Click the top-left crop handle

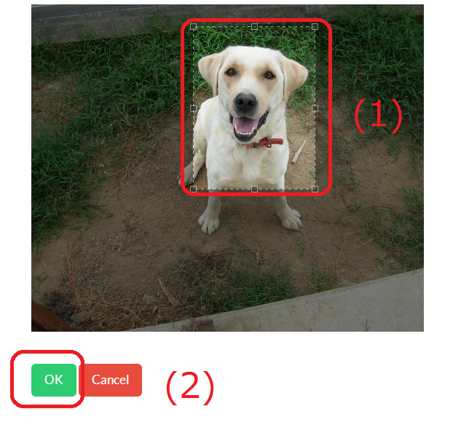click(x=193, y=27)
